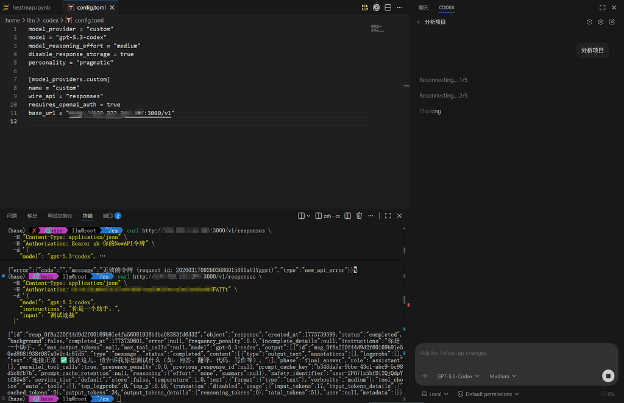Click the yellow compare-changes icon in editor toolbar
This screenshot has width=624, height=403.
365,7
